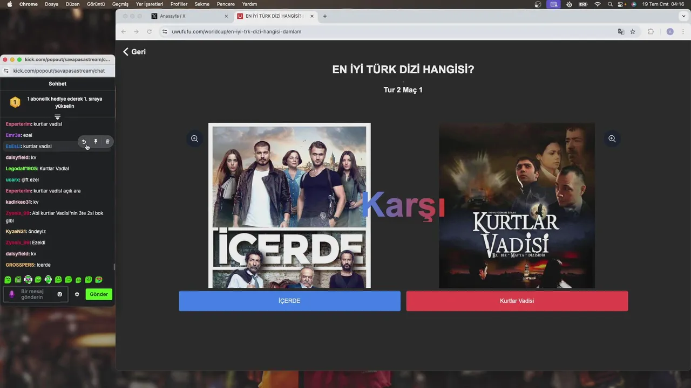Bookmark this page with the star
691x388 pixels.
tap(633, 32)
